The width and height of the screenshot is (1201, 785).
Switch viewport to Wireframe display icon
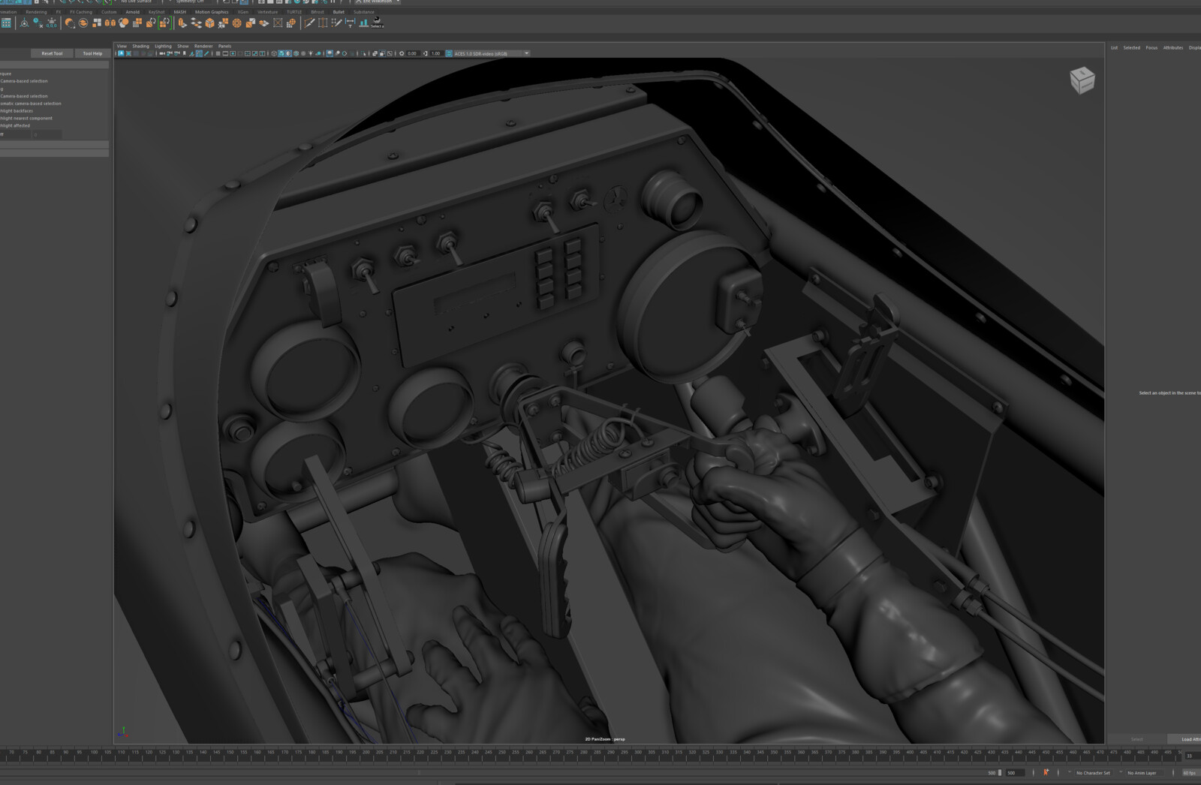pos(274,53)
